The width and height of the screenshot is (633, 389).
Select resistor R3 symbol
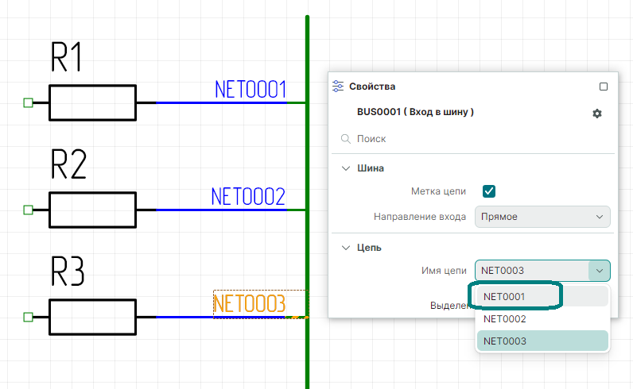tap(92, 317)
